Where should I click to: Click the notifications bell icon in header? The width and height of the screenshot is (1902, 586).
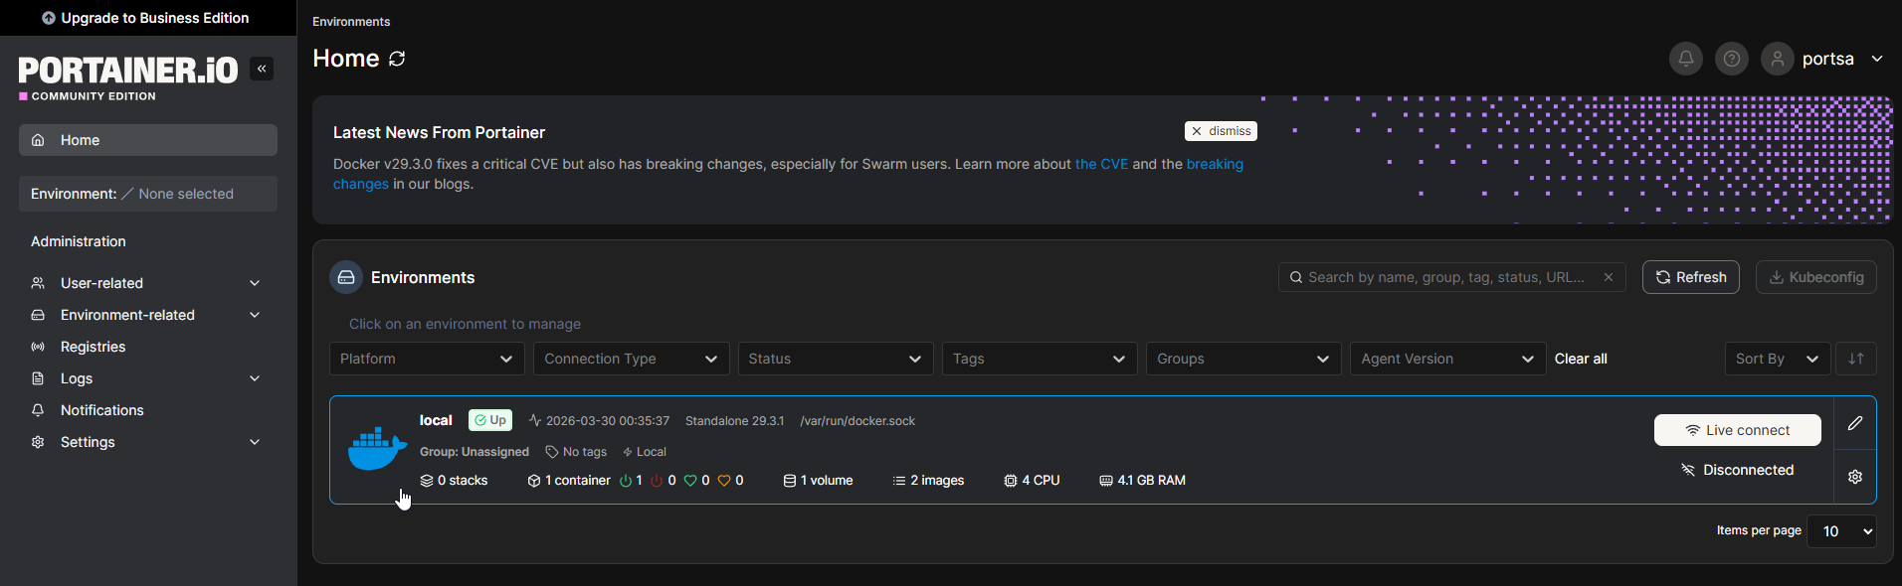(x=1685, y=59)
